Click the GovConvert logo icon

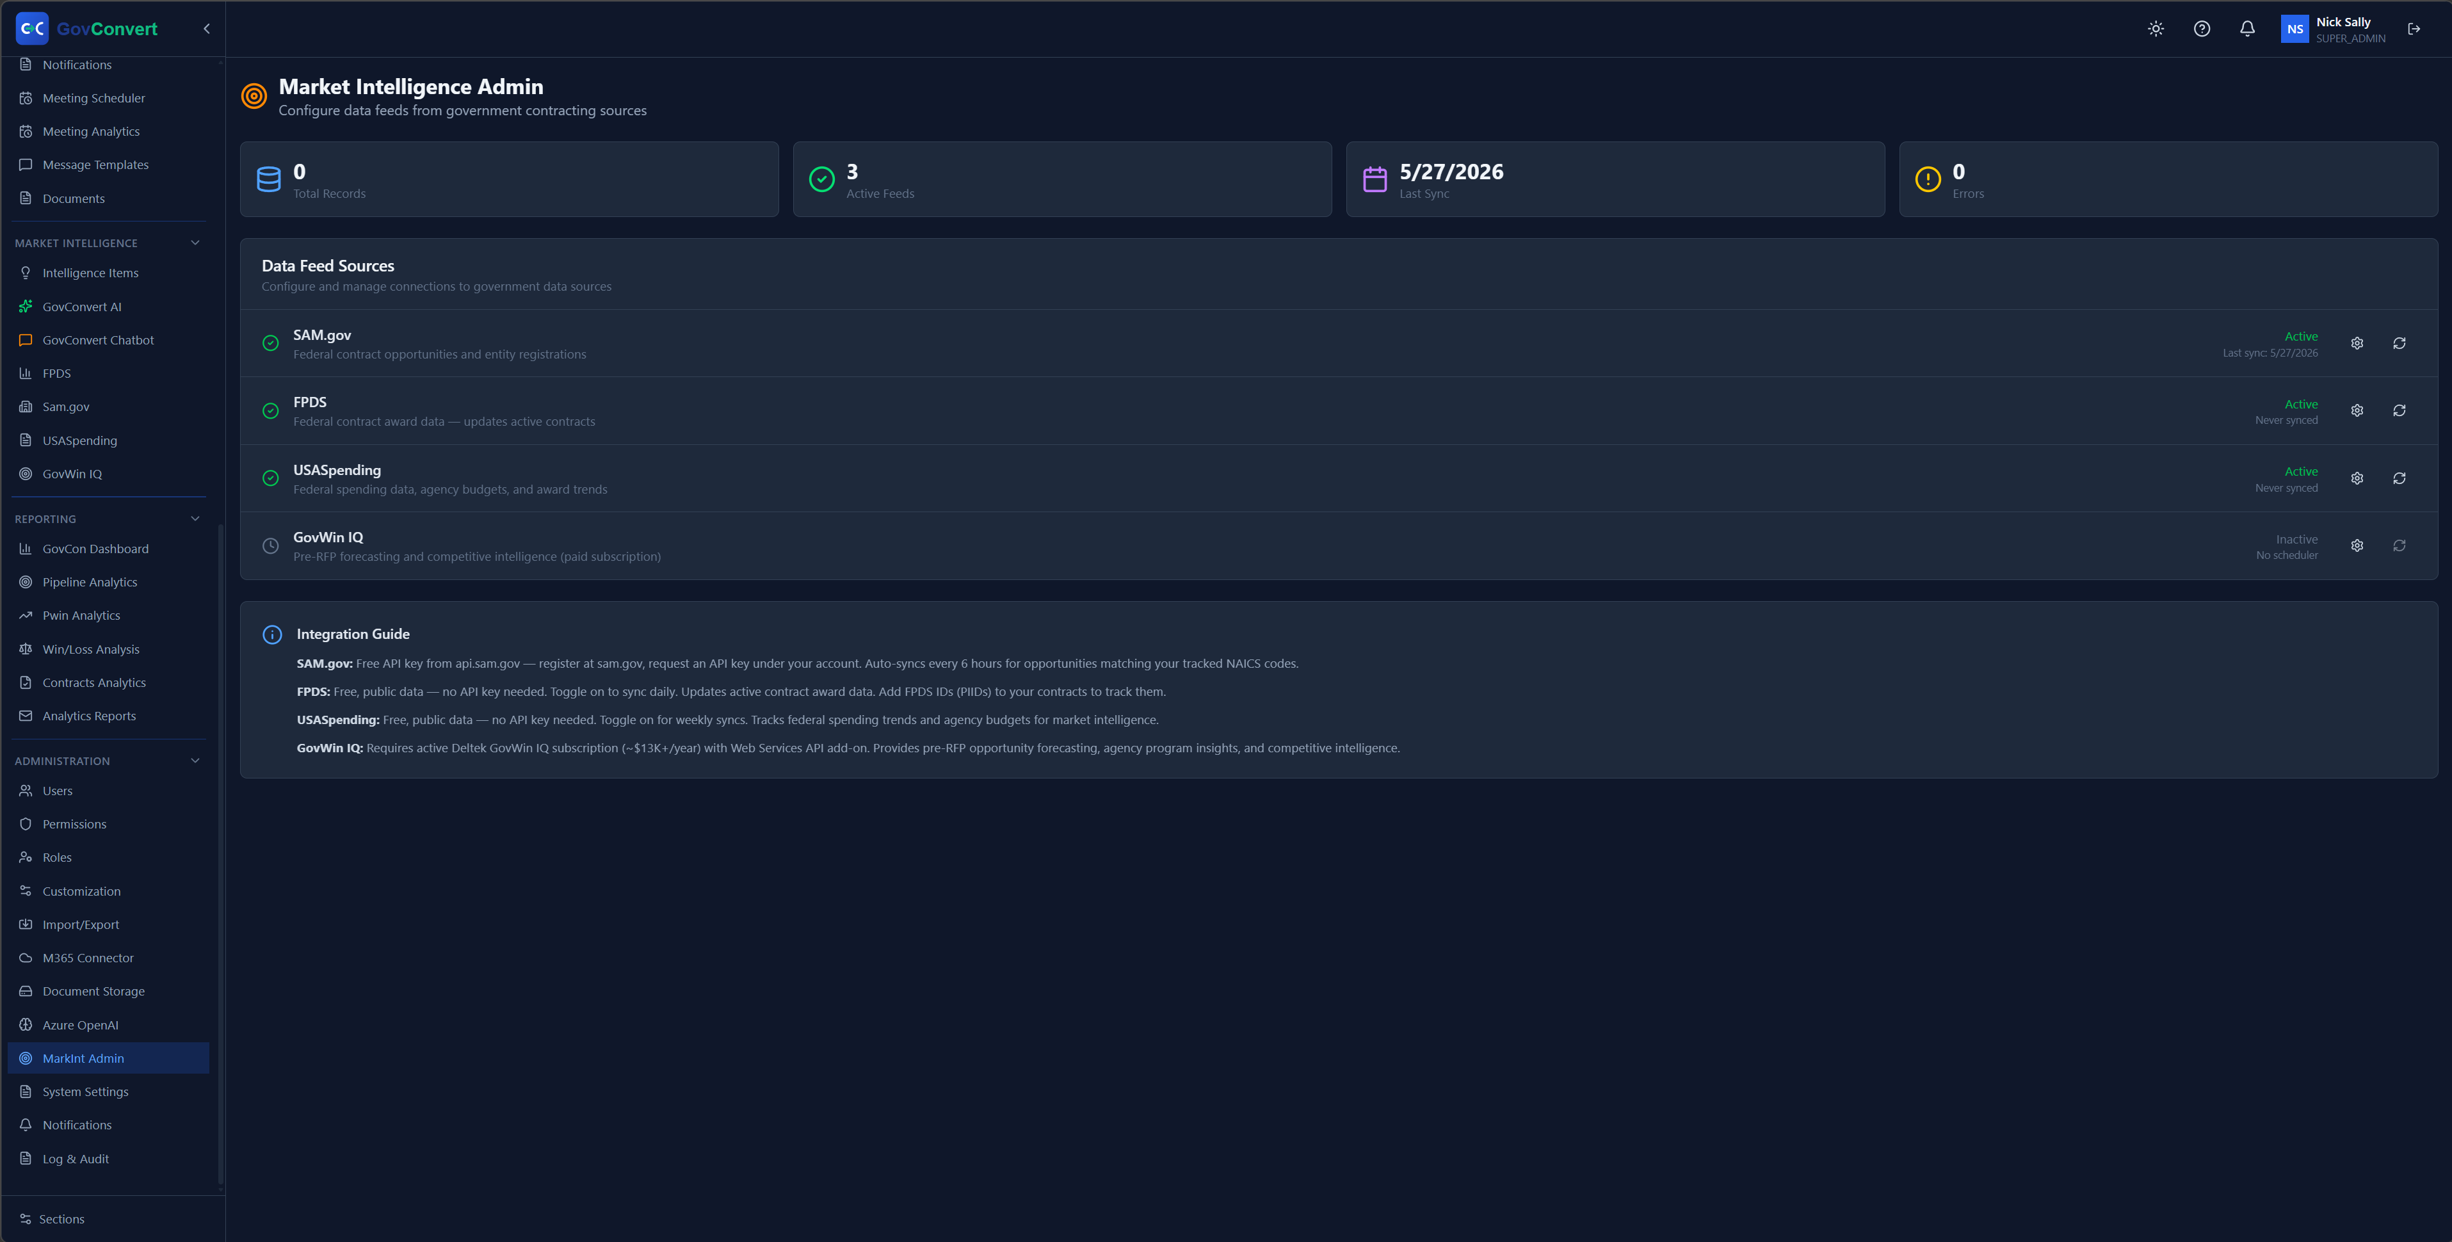click(33, 29)
